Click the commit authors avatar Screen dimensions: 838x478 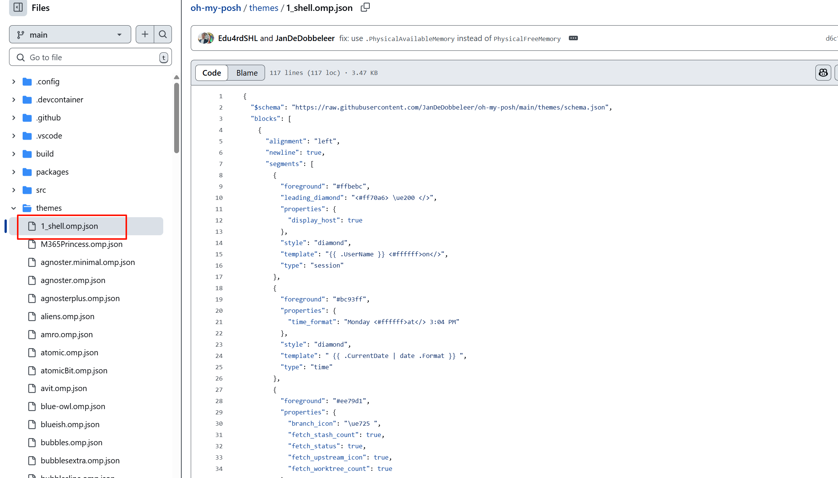pyautogui.click(x=206, y=38)
